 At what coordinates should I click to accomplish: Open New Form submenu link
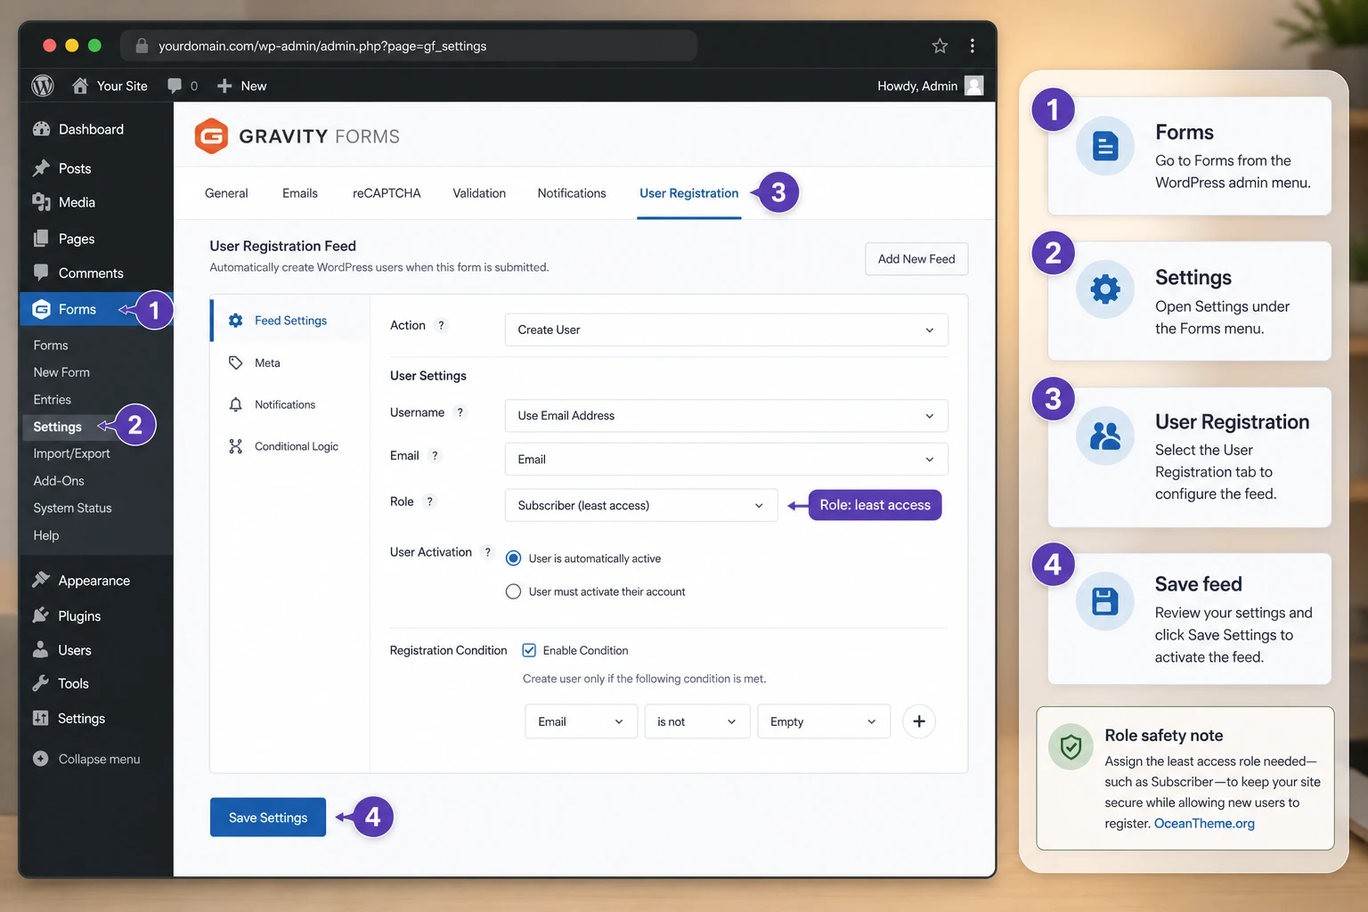61,372
